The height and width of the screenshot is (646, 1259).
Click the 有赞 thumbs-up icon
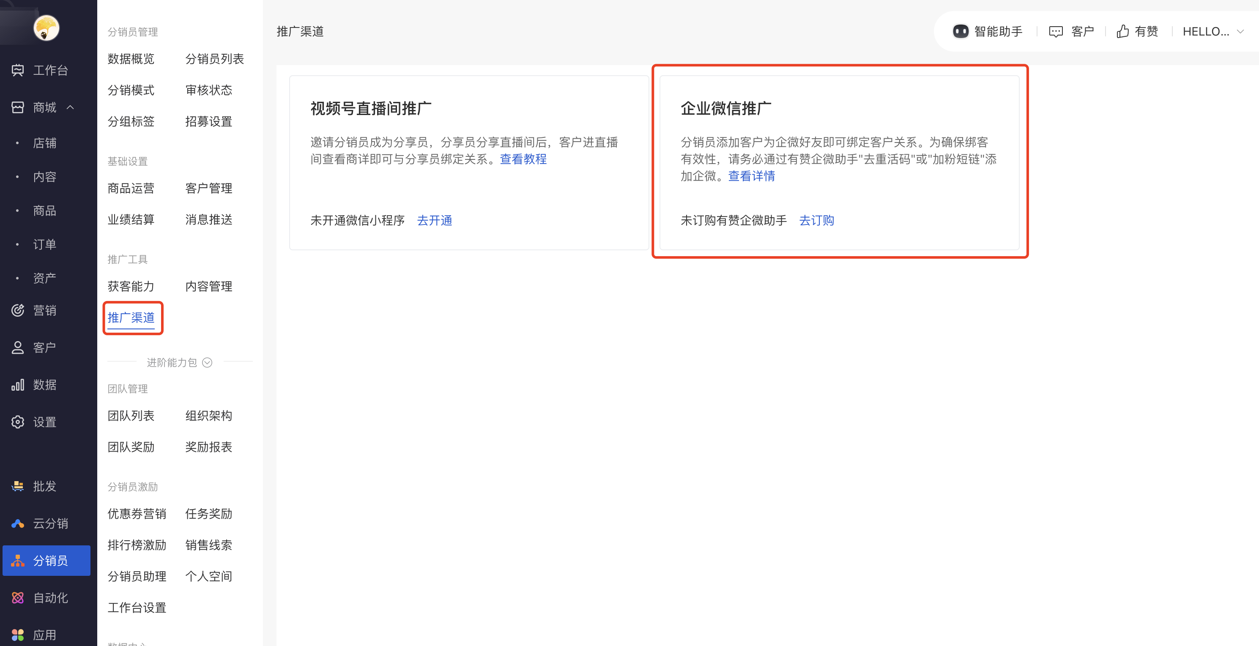coord(1122,32)
